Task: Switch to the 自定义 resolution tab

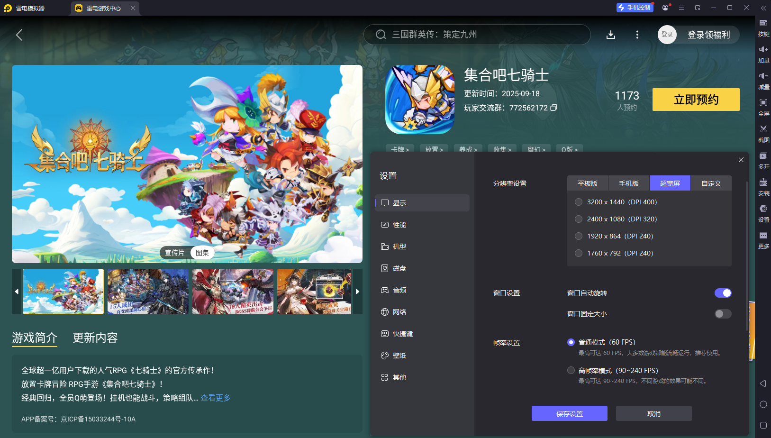Action: pos(711,183)
